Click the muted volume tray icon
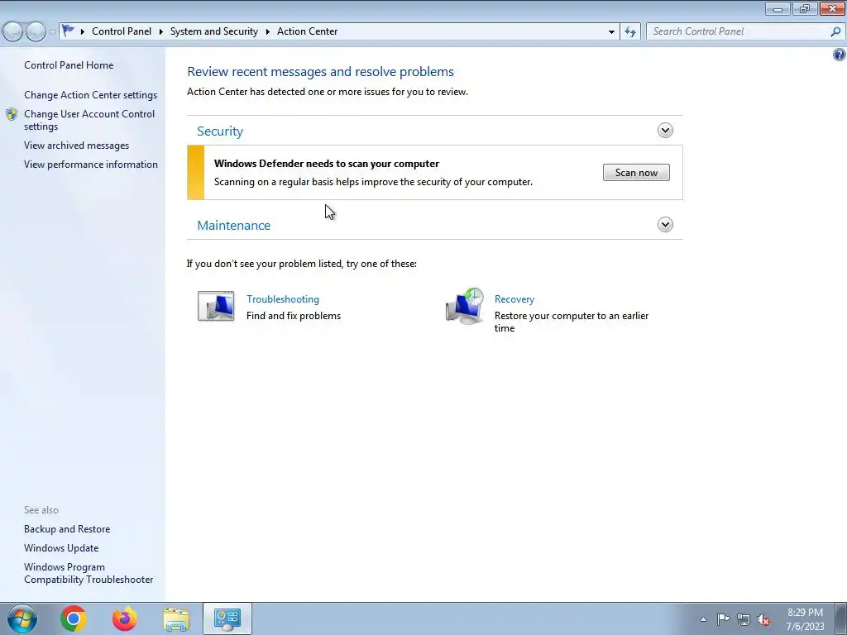The height and width of the screenshot is (635, 847). (763, 619)
